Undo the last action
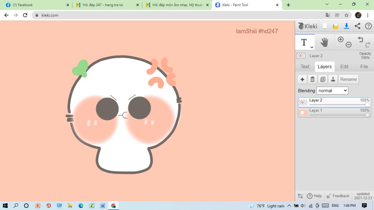The height and width of the screenshot is (210, 374). pyautogui.click(x=360, y=39)
